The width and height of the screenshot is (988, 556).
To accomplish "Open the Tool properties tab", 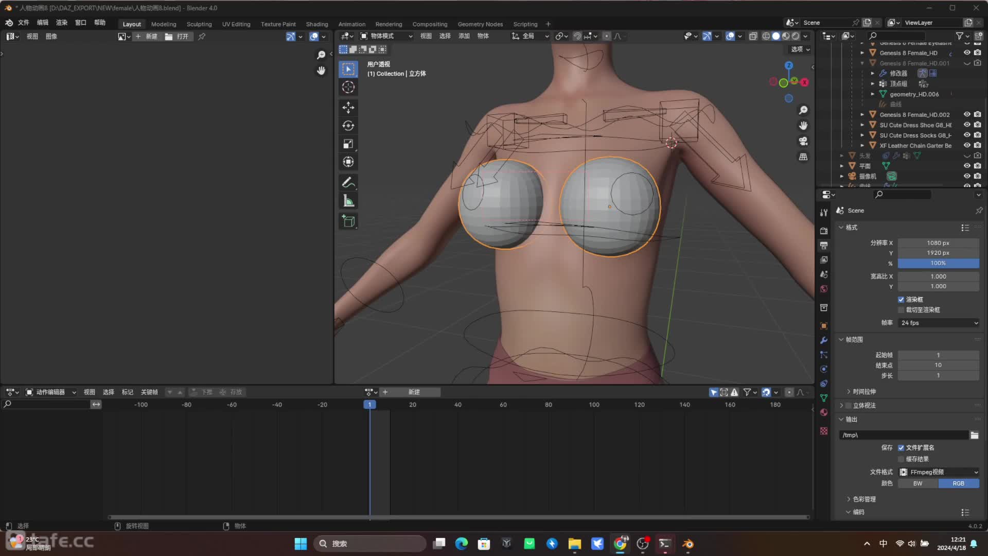I will (824, 213).
